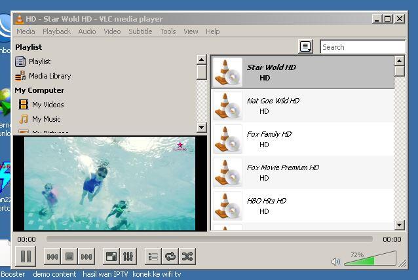418x280 pixels.
Task: Click the Fox Movie Premium HD cone thumbnail
Action: click(227, 173)
